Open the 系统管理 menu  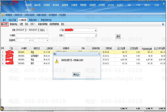tap(28, 5)
